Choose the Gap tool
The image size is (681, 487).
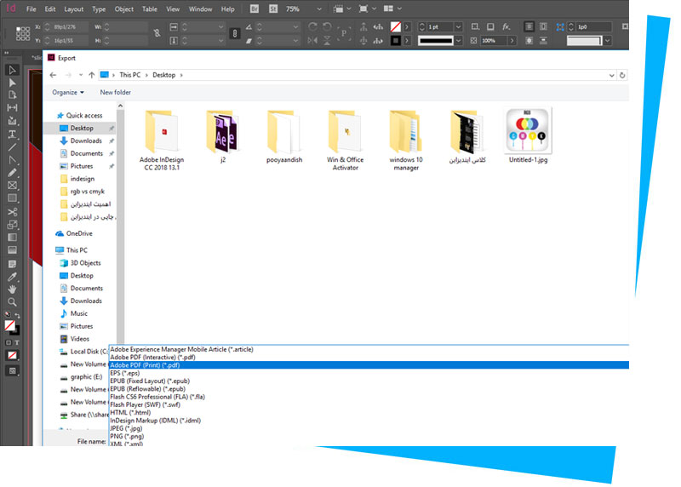pyautogui.click(x=12, y=108)
